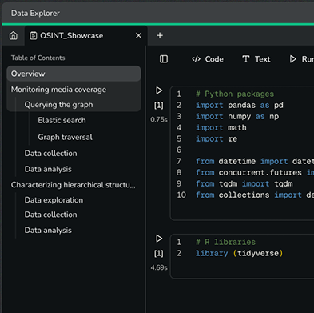Open Data analysis under Monitoring media coverage
314x313 pixels.
(x=48, y=169)
